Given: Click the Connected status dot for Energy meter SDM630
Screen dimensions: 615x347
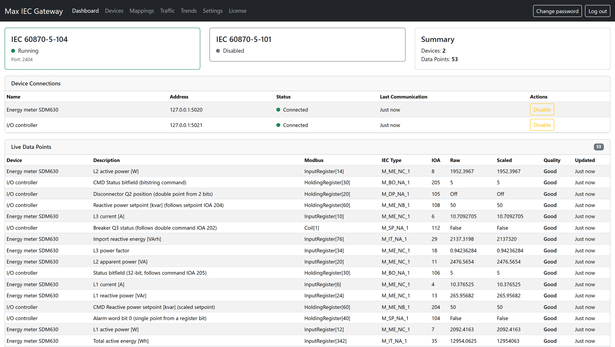Looking at the screenshot, I should click(x=278, y=110).
